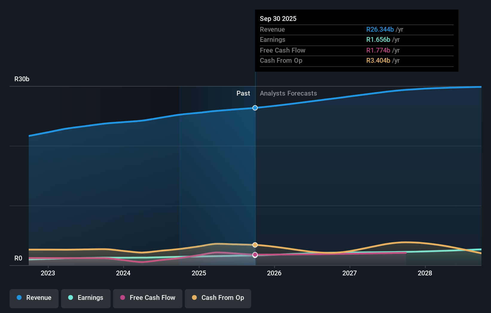
Task: Toggle the Revenue series visibility
Action: (x=34, y=298)
